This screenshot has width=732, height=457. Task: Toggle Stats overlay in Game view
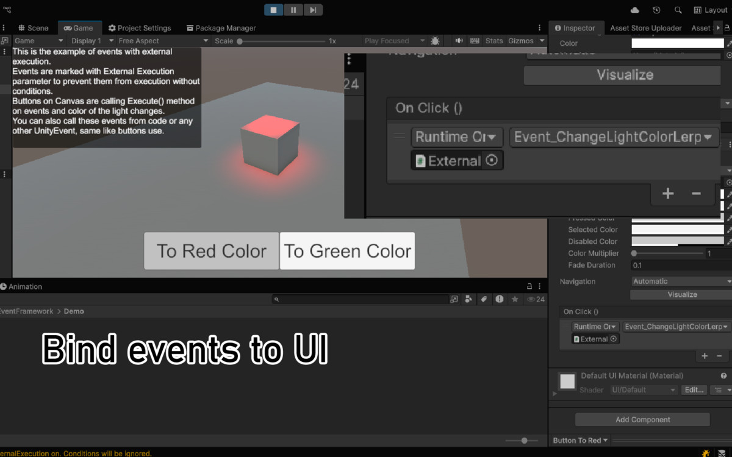click(494, 41)
